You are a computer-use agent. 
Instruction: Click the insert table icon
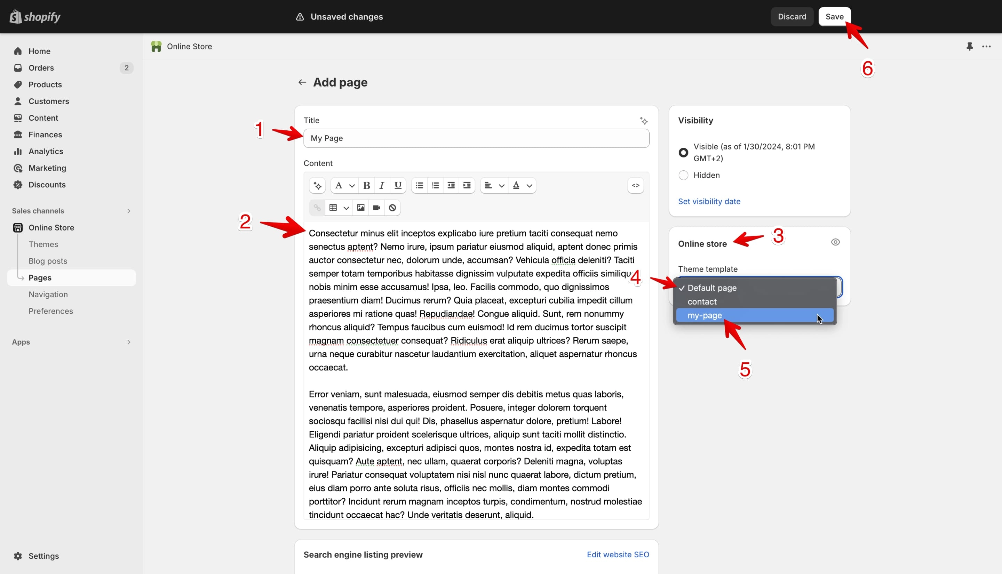point(333,208)
